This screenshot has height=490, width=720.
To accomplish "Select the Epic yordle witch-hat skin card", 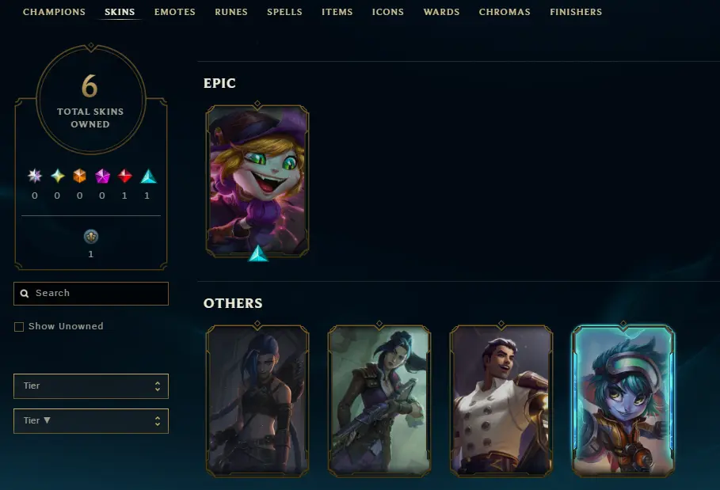I will click(x=257, y=180).
